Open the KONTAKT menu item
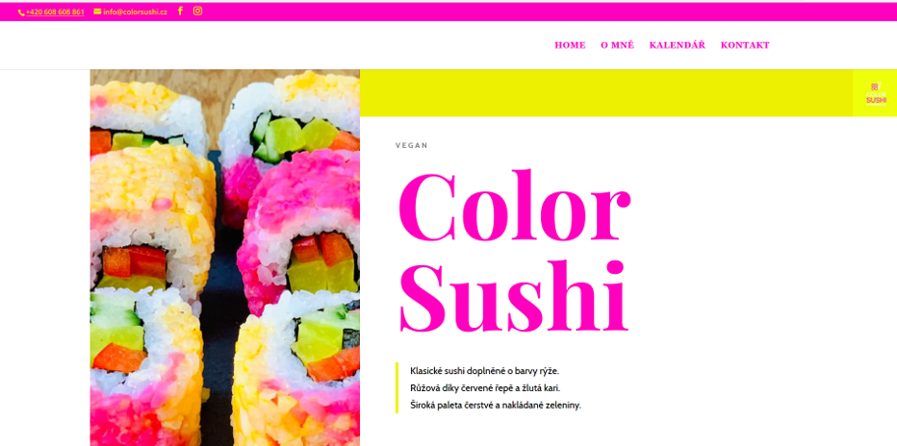The image size is (897, 446). [x=745, y=45]
